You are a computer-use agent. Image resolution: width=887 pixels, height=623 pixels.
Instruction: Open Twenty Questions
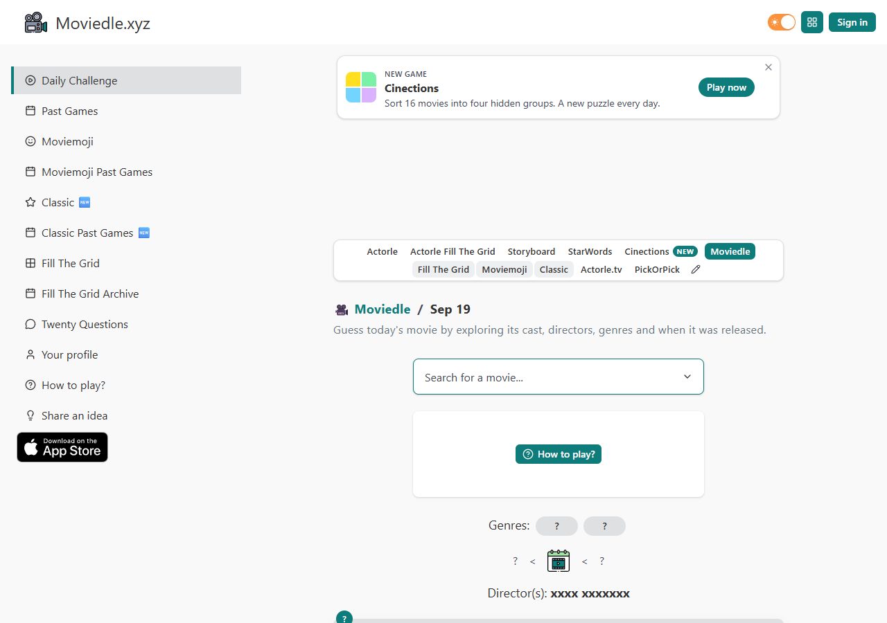pos(126,324)
